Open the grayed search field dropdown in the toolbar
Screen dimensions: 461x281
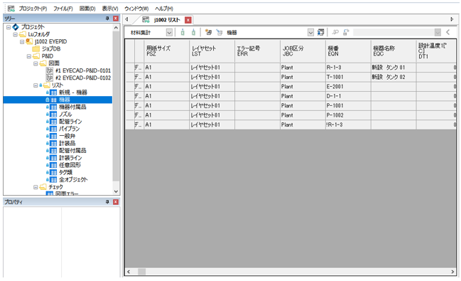[x=438, y=33]
